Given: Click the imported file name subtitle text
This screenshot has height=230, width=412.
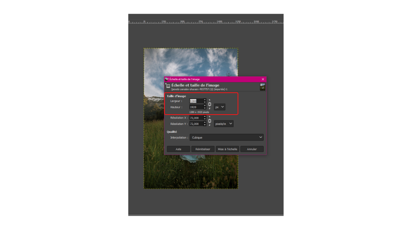Looking at the screenshot, I should [x=199, y=89].
